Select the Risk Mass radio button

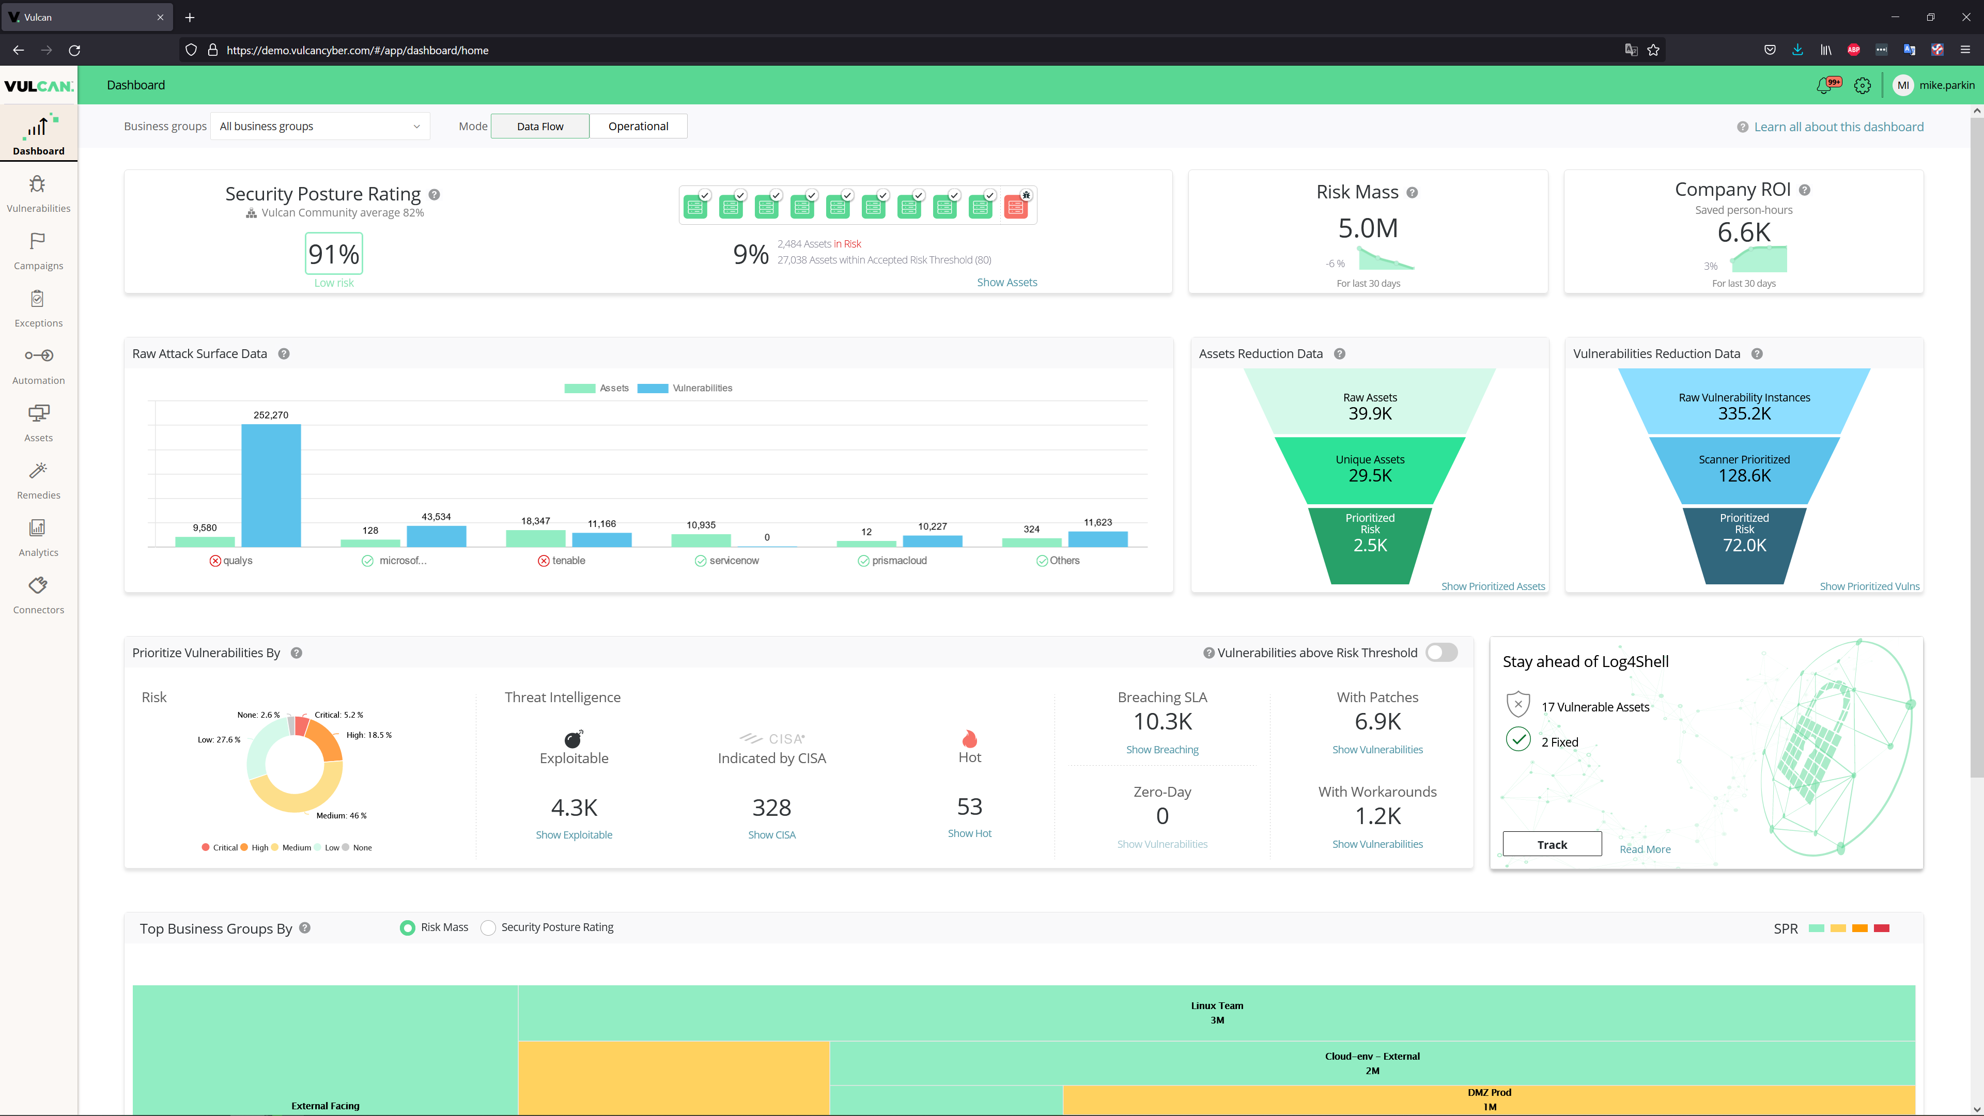[x=408, y=928]
